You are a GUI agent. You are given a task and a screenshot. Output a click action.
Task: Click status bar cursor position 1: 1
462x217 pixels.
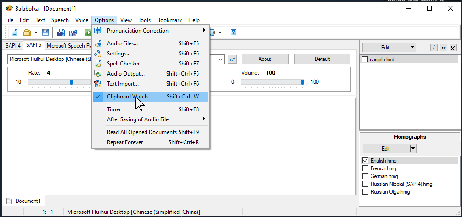pos(48,212)
